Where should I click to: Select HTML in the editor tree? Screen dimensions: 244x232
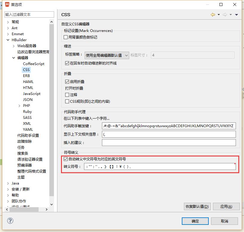(28, 88)
